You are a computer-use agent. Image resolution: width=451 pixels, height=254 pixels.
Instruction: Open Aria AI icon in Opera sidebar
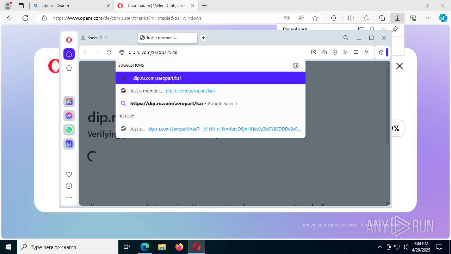coord(69,102)
